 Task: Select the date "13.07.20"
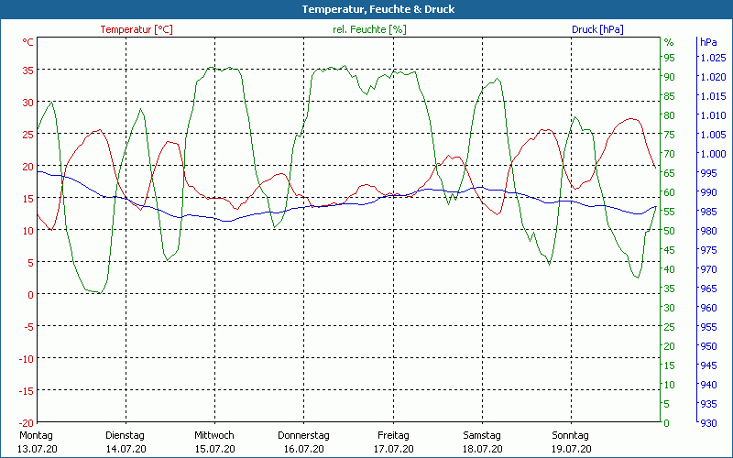pyautogui.click(x=38, y=449)
